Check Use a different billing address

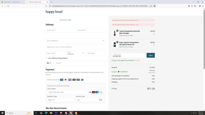point(46,58)
